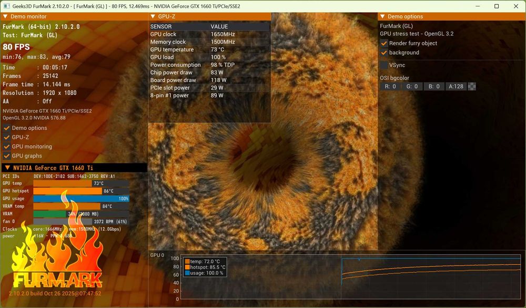Uncheck the GPU-Z checkbox
Image resolution: width=526 pixels, height=308 pixels.
pyautogui.click(x=7, y=137)
